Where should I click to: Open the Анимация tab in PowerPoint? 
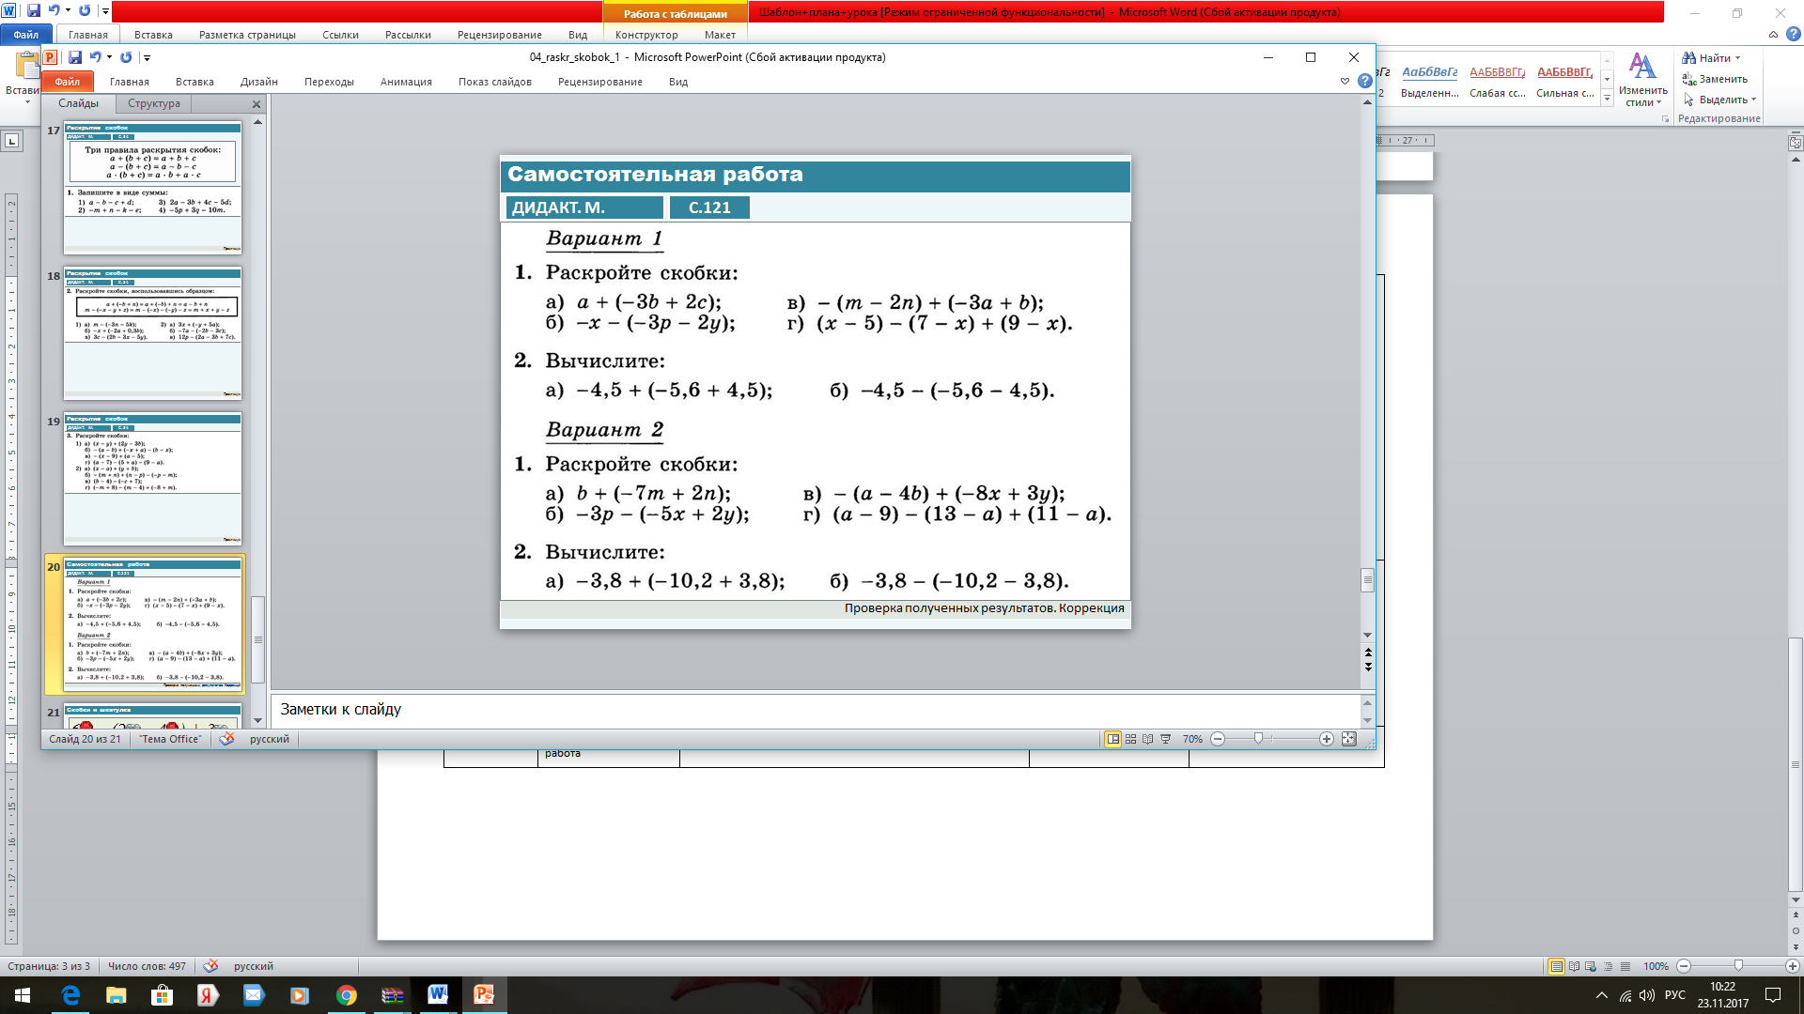tap(406, 82)
